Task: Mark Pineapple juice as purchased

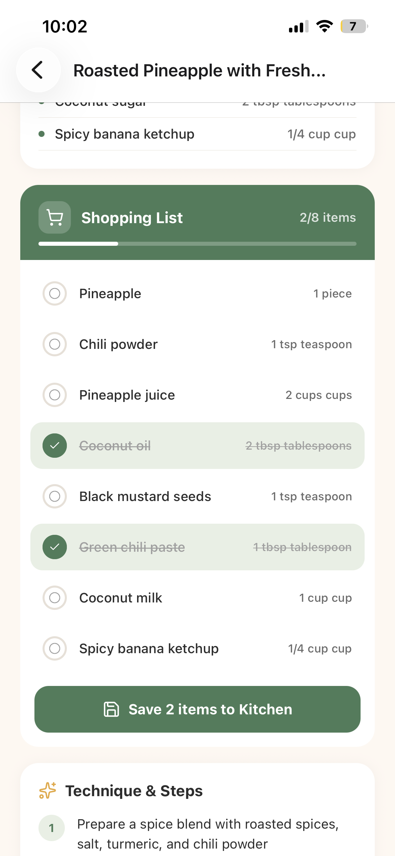Action: (x=55, y=395)
